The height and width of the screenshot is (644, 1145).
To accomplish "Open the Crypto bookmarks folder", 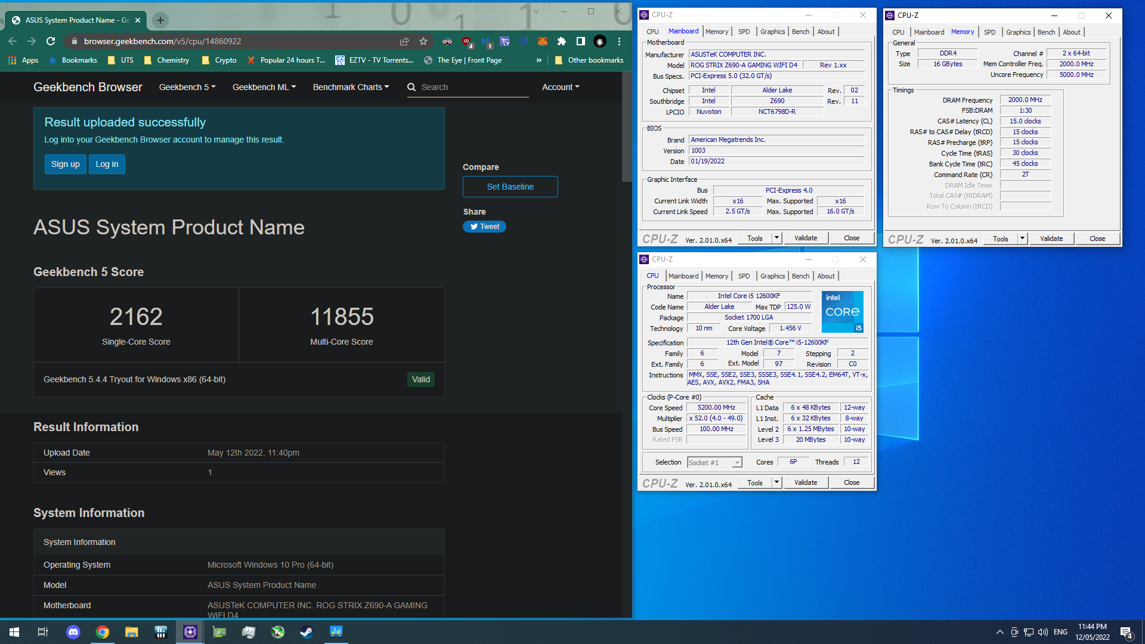I will (x=219, y=60).
